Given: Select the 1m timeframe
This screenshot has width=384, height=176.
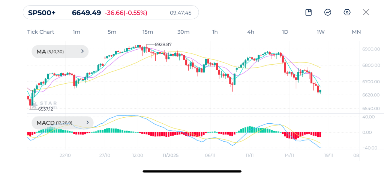Looking at the screenshot, I should pyautogui.click(x=76, y=32).
